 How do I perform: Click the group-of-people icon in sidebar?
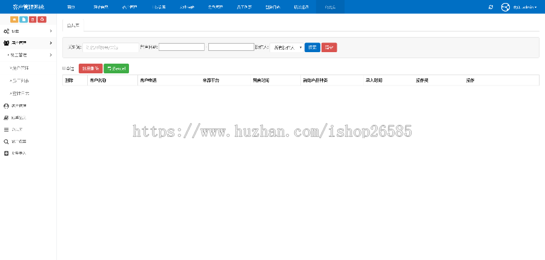tap(6, 43)
